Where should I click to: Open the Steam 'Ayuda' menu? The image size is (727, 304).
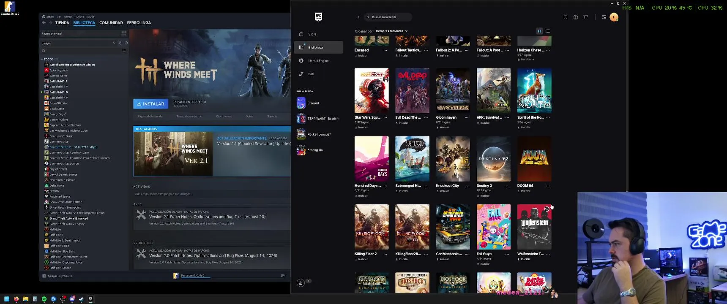point(90,17)
